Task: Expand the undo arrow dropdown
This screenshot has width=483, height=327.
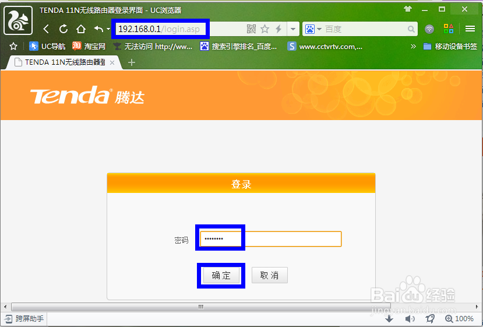Action: pos(108,29)
